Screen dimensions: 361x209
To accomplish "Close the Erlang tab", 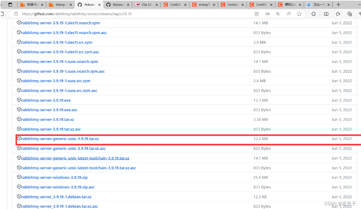I will pyautogui.click(x=71, y=5).
